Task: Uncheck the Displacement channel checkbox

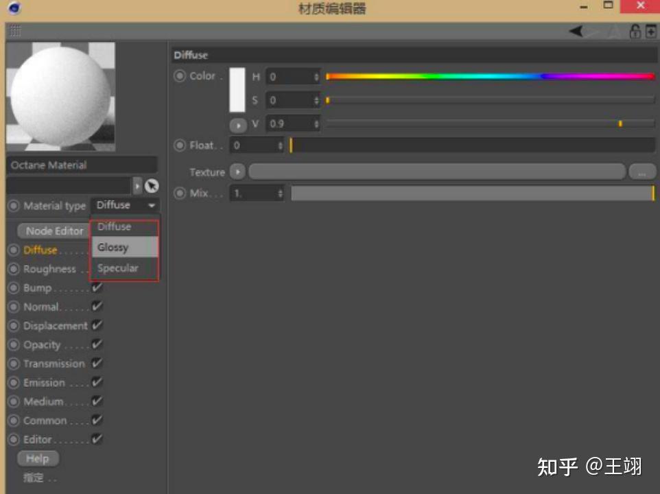Action: pos(96,325)
